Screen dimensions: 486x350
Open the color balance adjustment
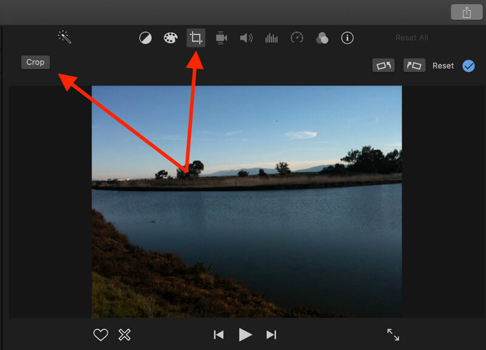145,38
